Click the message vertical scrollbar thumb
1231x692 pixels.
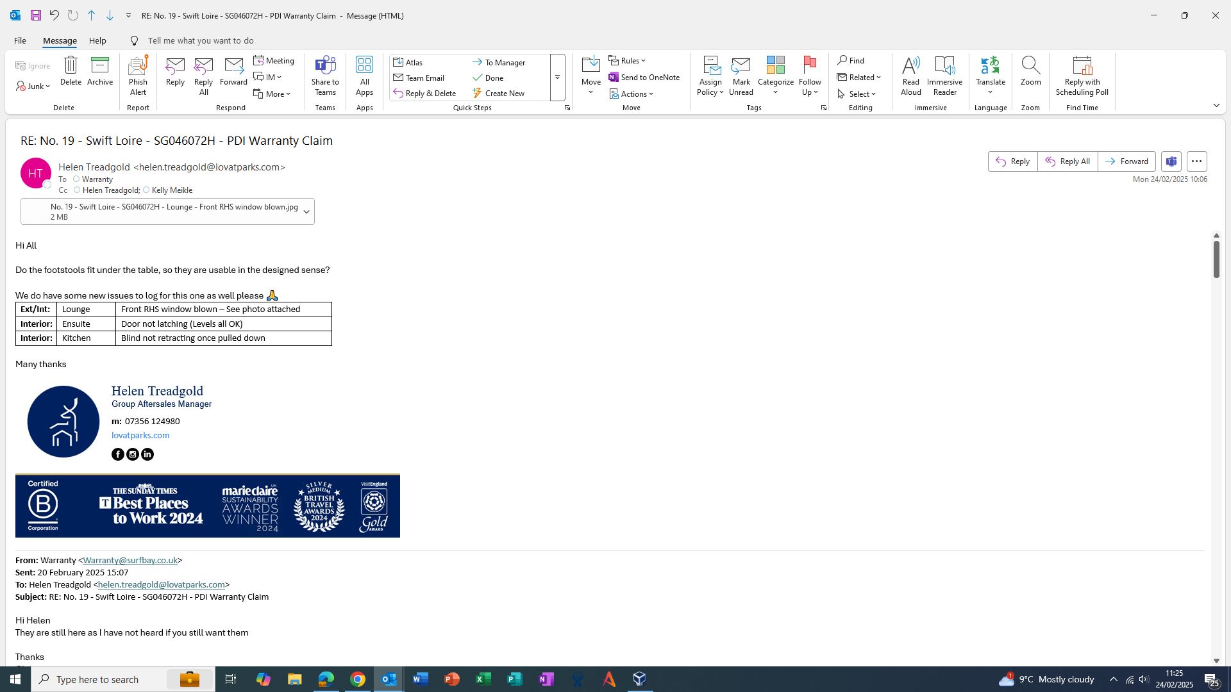point(1216,259)
